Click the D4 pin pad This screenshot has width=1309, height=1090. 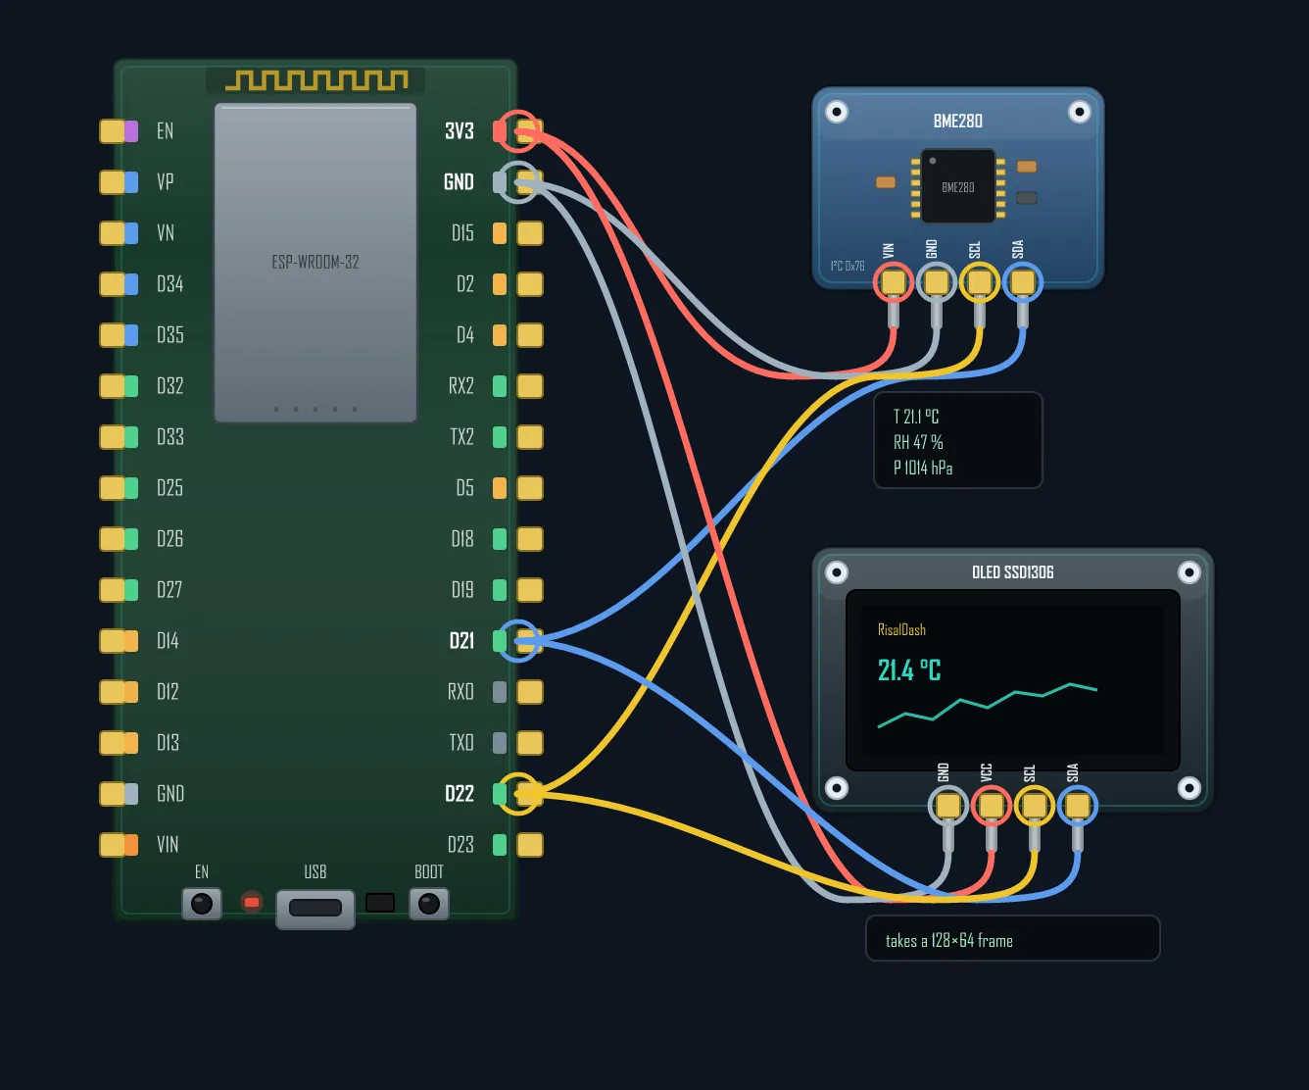click(x=530, y=334)
